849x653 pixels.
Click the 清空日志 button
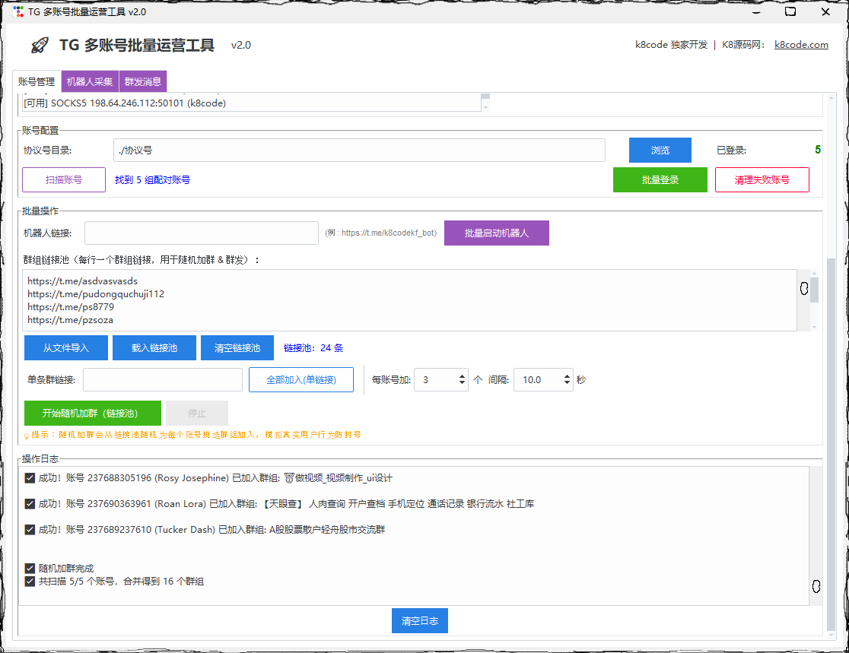(420, 621)
